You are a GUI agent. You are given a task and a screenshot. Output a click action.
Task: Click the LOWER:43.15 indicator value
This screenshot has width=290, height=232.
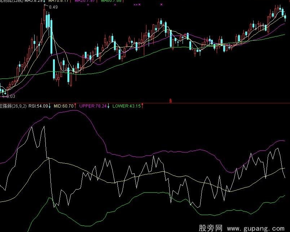pos(127,106)
